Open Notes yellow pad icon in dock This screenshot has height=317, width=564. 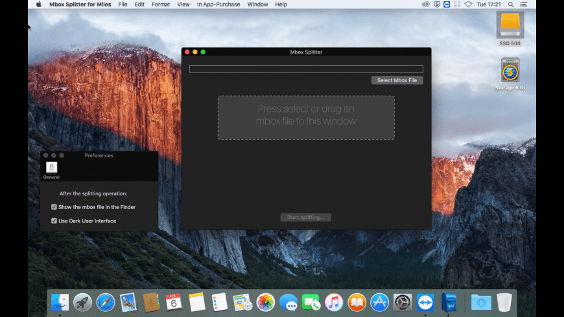tap(197, 302)
